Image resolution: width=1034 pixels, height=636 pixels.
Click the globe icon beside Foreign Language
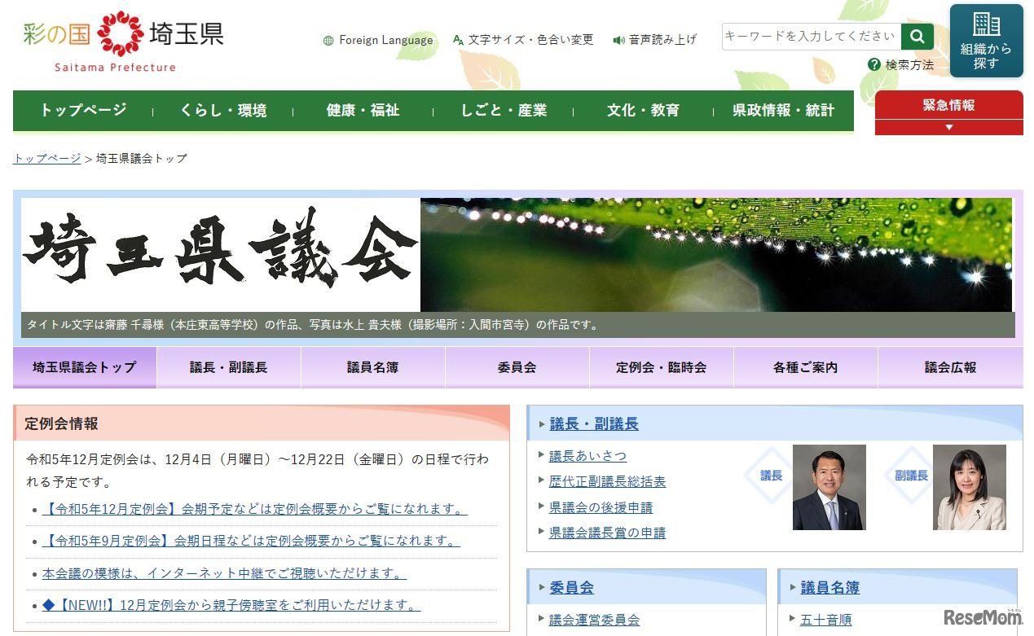(328, 40)
